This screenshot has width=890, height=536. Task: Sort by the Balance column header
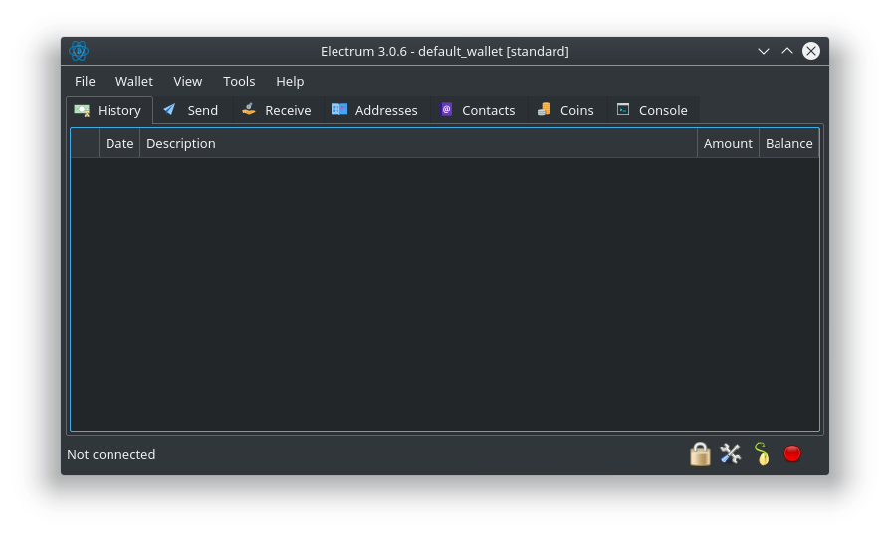[789, 143]
